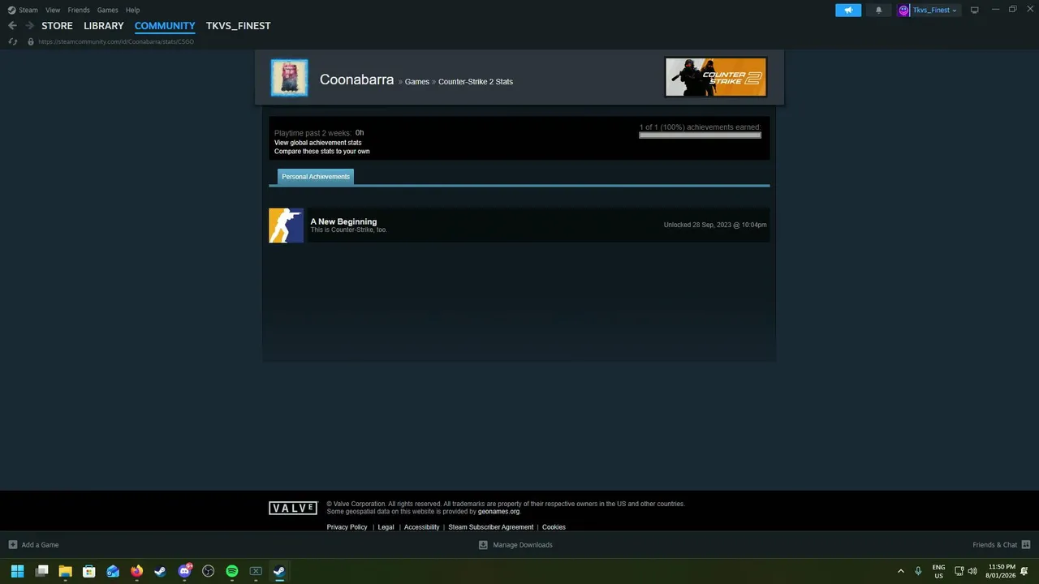Click the Unlocked 28 Sep, 2023 timestamp
Screen dimensions: 1039x584
(715, 225)
